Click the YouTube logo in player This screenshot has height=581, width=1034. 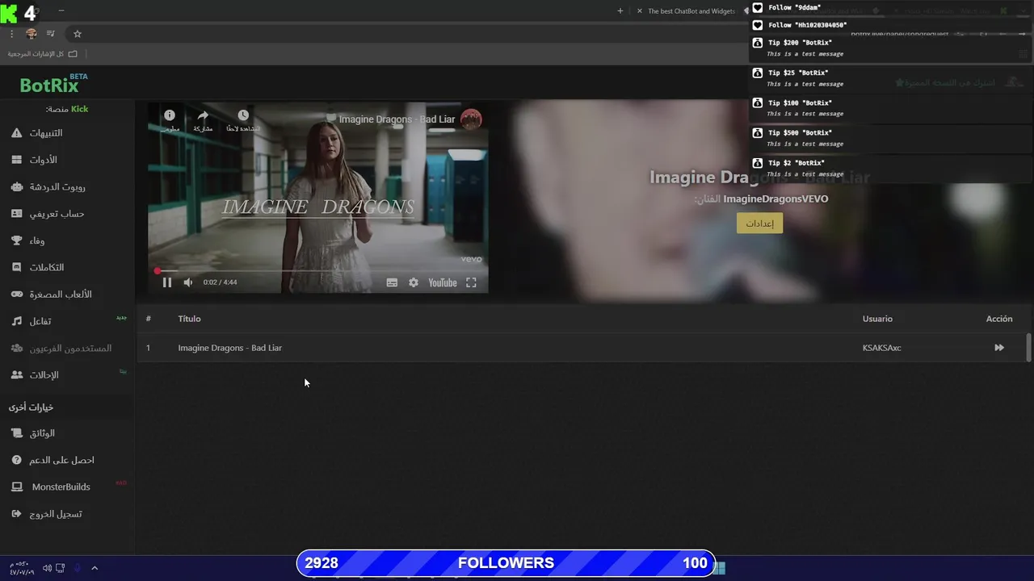click(x=443, y=282)
